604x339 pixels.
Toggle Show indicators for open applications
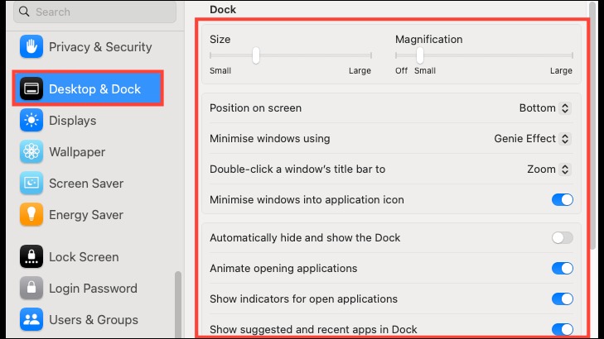[562, 299]
